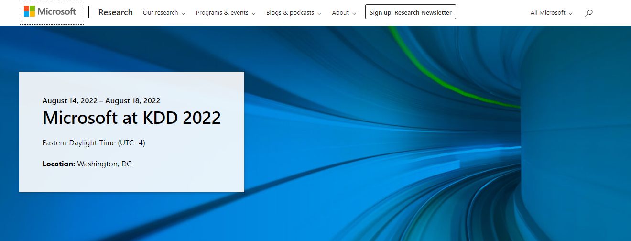Expand the All Microsoft menu

click(552, 13)
